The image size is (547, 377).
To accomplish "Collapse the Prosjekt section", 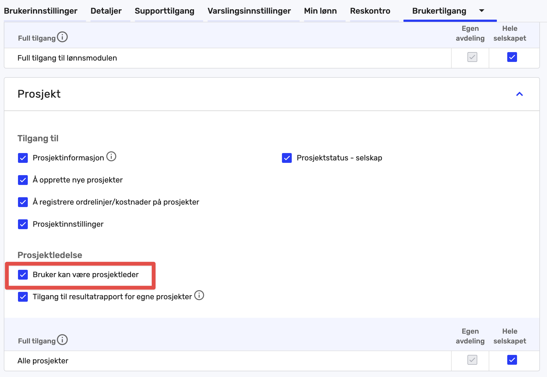I will pyautogui.click(x=520, y=94).
